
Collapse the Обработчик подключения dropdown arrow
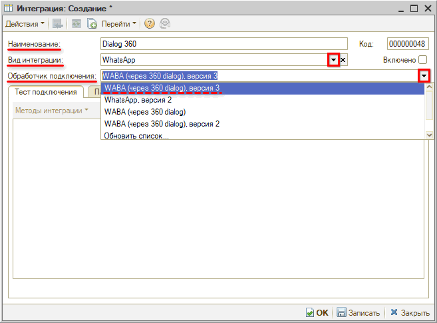click(x=424, y=76)
